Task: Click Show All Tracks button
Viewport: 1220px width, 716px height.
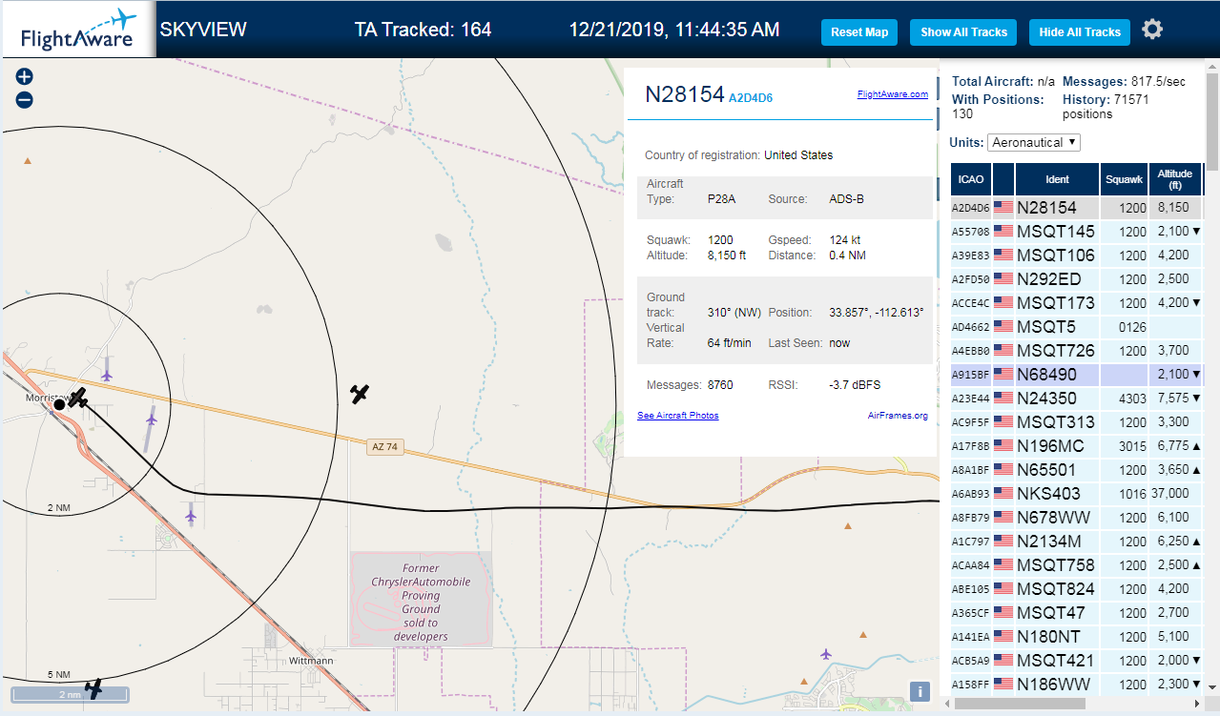Action: pos(963,32)
